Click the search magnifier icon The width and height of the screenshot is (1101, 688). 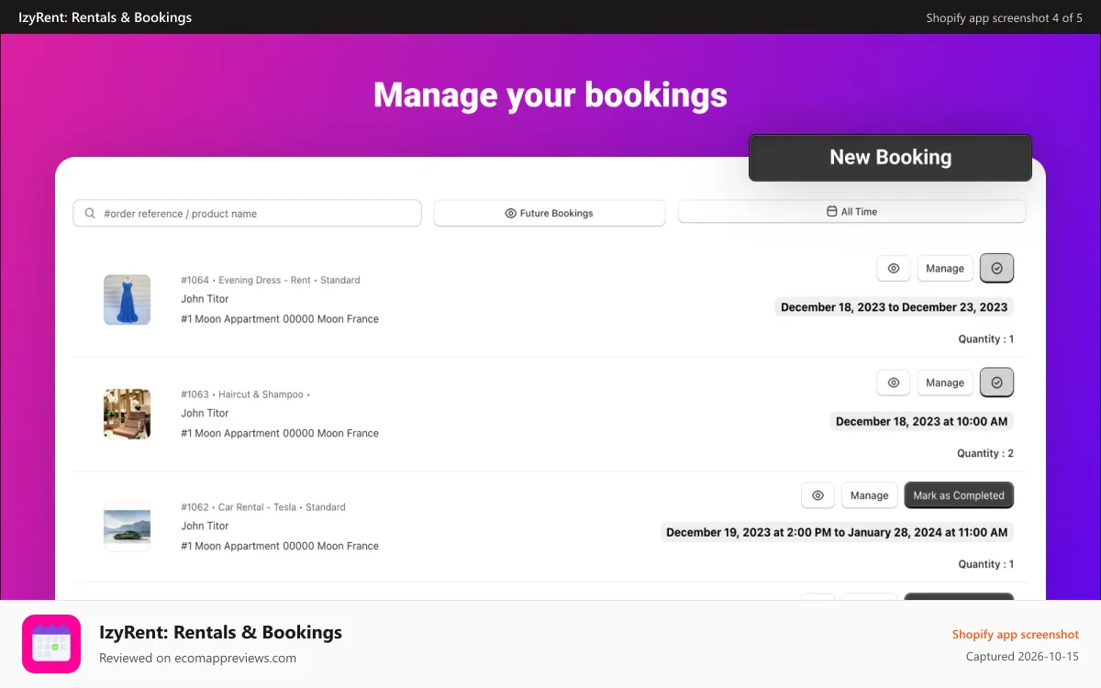click(90, 213)
